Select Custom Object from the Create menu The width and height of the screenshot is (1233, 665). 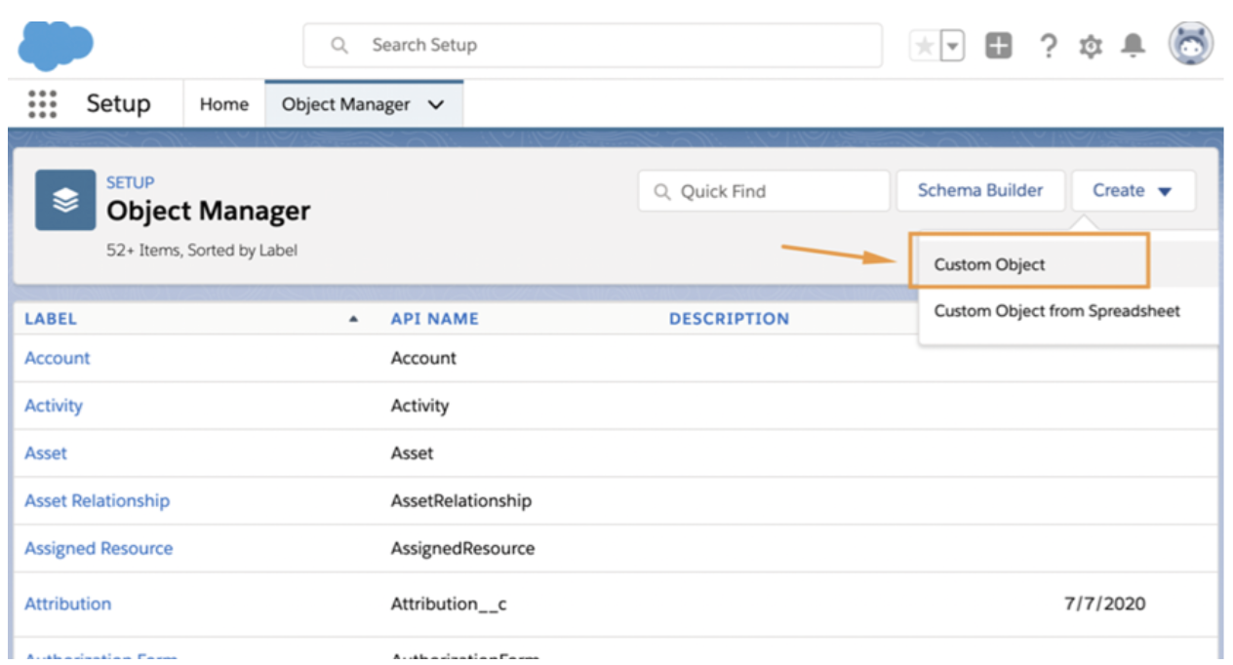pos(988,263)
